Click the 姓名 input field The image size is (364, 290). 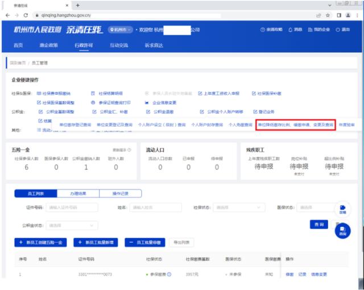[x=155, y=208]
